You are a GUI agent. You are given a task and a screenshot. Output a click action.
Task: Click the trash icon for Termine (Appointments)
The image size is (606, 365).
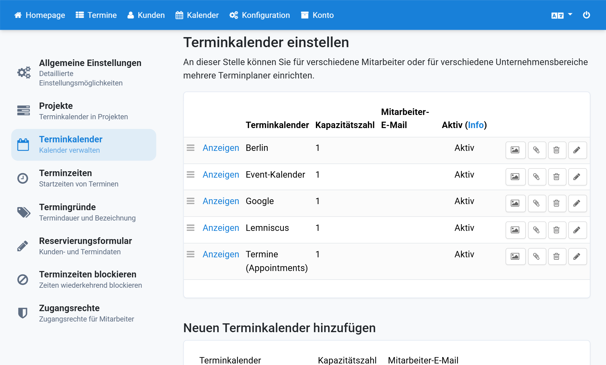(x=557, y=256)
